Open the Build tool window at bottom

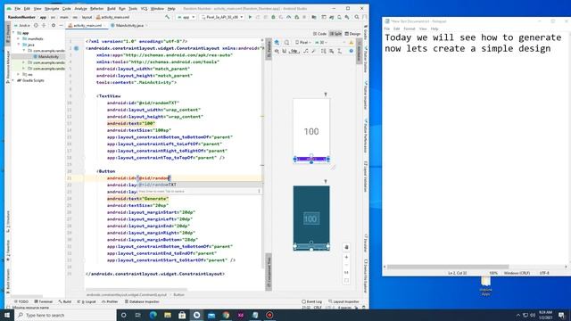[65, 301]
